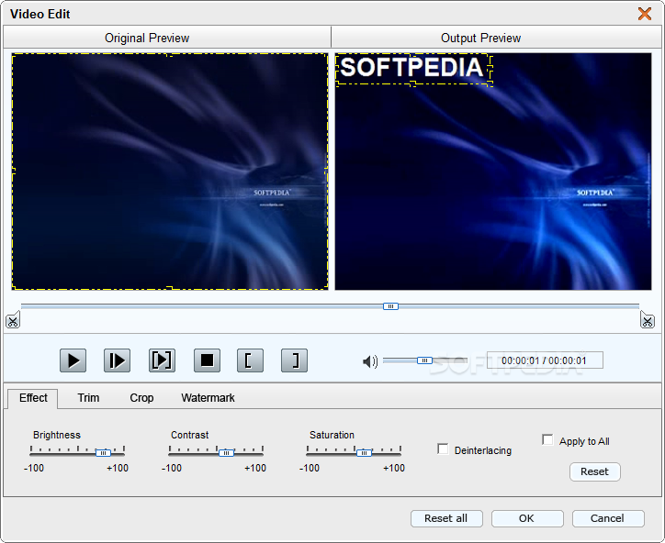Screen dimensions: 665x543
Task: Click the Output Preview header
Action: coord(496,38)
